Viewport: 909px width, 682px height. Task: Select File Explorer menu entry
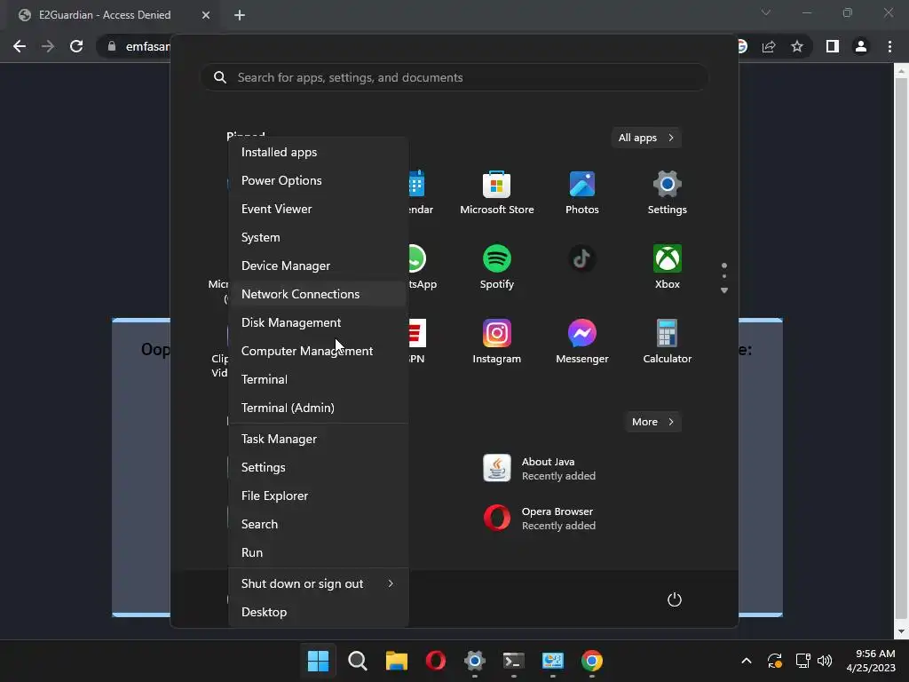tap(318, 496)
